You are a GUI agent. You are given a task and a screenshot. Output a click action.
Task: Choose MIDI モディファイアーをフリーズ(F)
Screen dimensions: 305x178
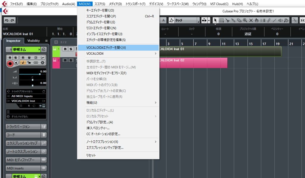pos(118,73)
